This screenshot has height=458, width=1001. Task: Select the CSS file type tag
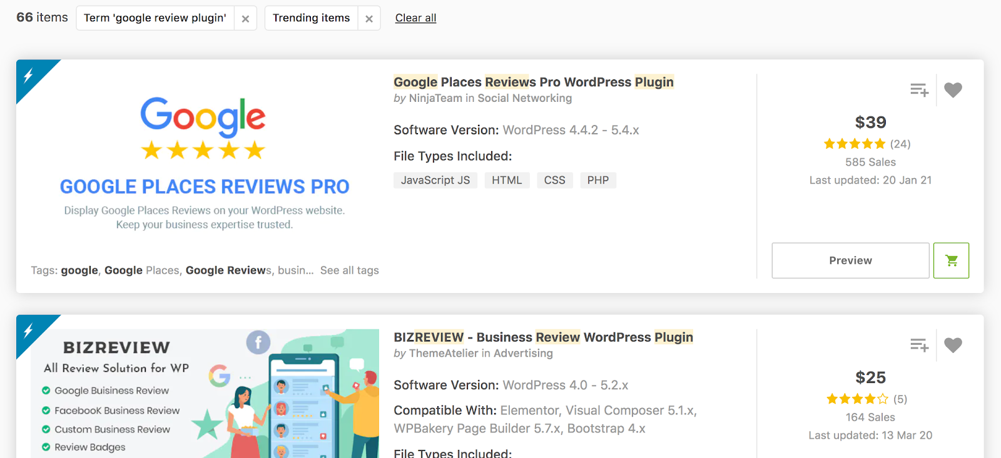point(554,180)
